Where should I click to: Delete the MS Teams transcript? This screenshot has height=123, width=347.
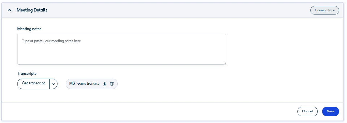112,84
